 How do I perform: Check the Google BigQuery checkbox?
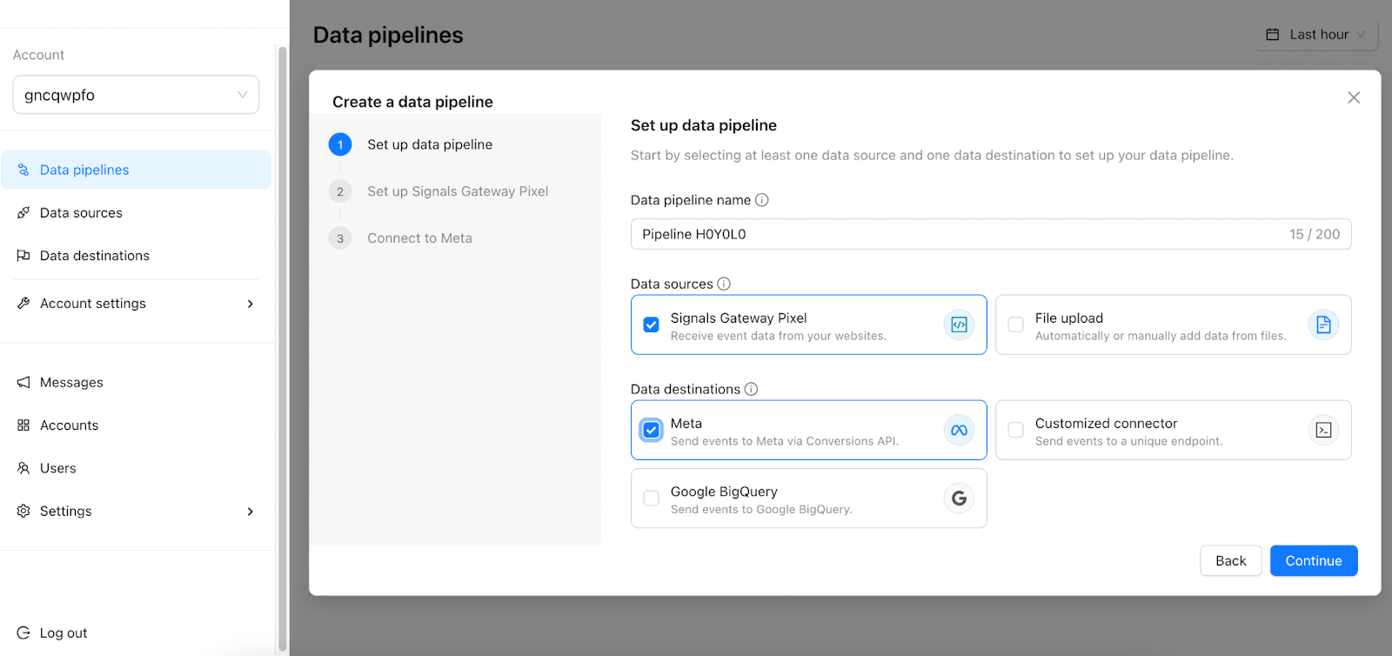click(x=651, y=499)
